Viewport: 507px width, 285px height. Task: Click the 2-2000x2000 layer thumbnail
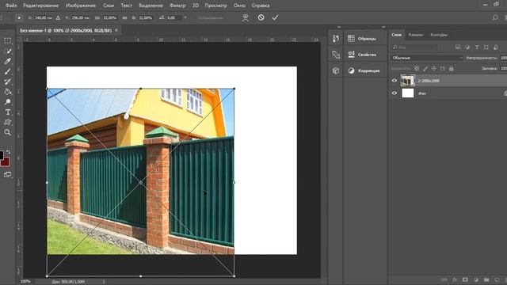coord(407,81)
